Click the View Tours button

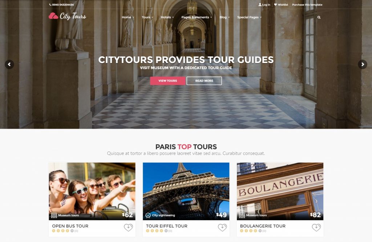click(167, 81)
